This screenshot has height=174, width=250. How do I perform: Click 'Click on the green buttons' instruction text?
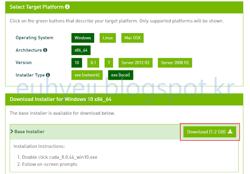117,21
